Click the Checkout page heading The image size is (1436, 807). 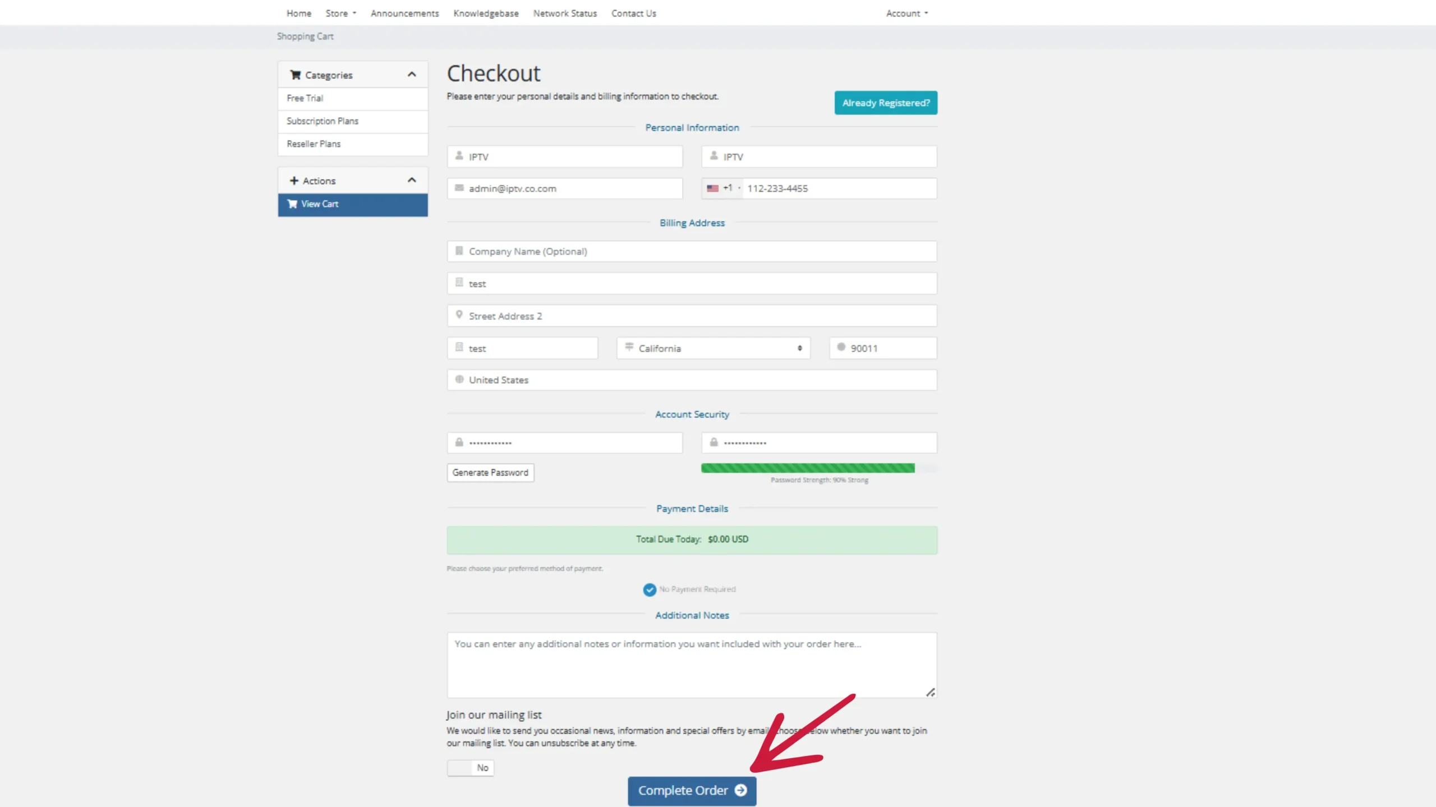tap(494, 73)
